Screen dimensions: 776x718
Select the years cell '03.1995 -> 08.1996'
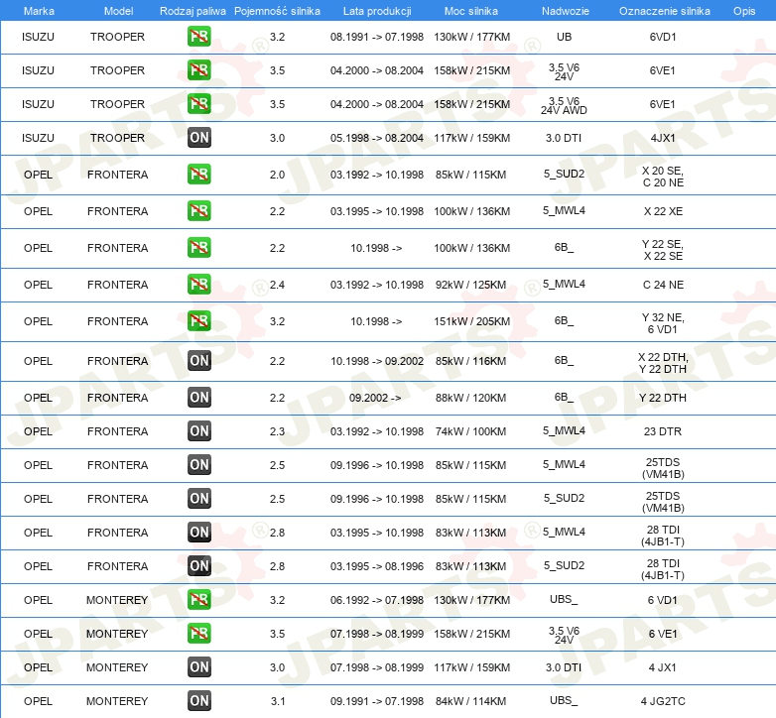coord(377,566)
